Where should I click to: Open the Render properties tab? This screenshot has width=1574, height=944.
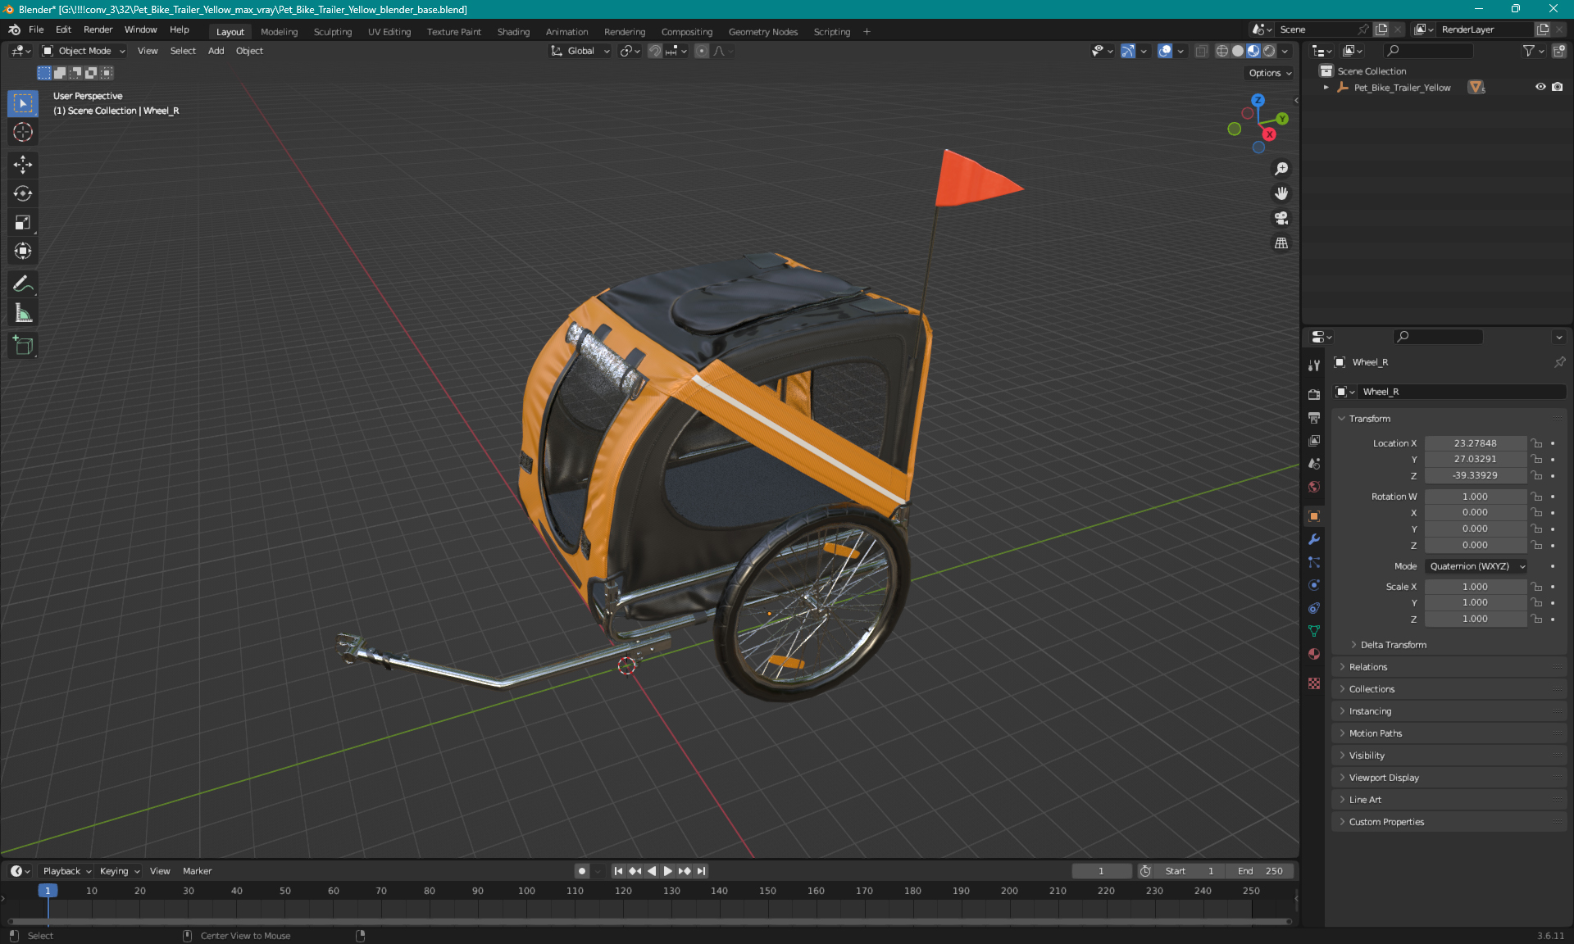pos(1314,394)
